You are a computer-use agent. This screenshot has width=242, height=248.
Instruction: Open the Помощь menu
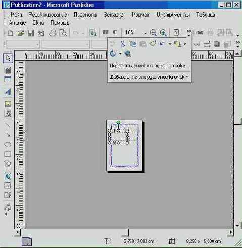[60, 23]
